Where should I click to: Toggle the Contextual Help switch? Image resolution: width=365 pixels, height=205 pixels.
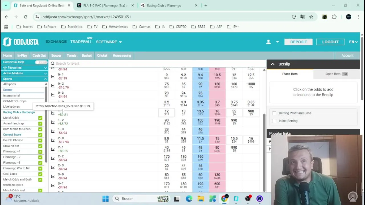(41, 62)
